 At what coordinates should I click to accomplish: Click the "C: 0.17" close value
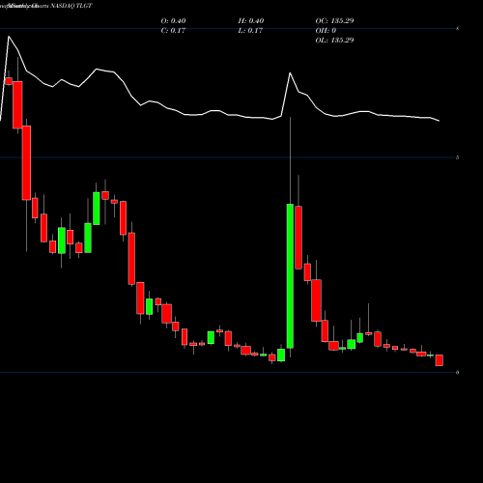(173, 31)
